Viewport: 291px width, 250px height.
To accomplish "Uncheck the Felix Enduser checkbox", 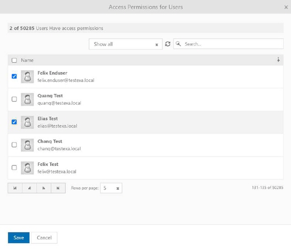I will (x=14, y=76).
